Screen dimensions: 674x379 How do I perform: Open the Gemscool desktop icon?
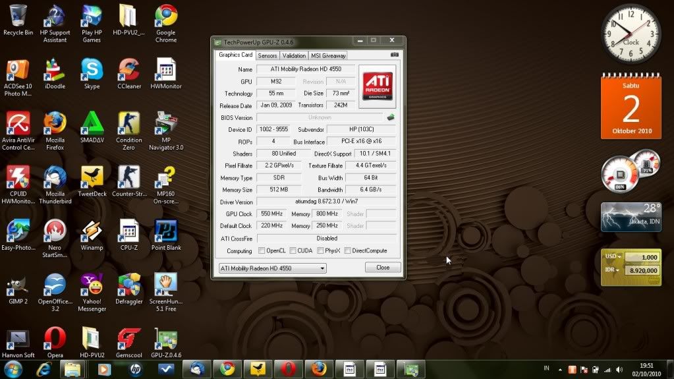129,343
